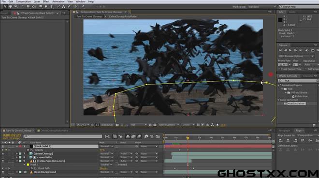Image resolution: width=319 pixels, height=178 pixels.
Task: Click the Draft 3D icon in timeline
Action: pos(120,136)
